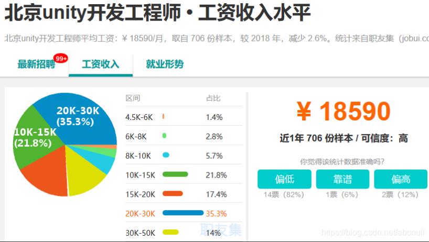Click the 1.4% percentage value
Viewport: 429px width, 242px height.
[x=214, y=117]
